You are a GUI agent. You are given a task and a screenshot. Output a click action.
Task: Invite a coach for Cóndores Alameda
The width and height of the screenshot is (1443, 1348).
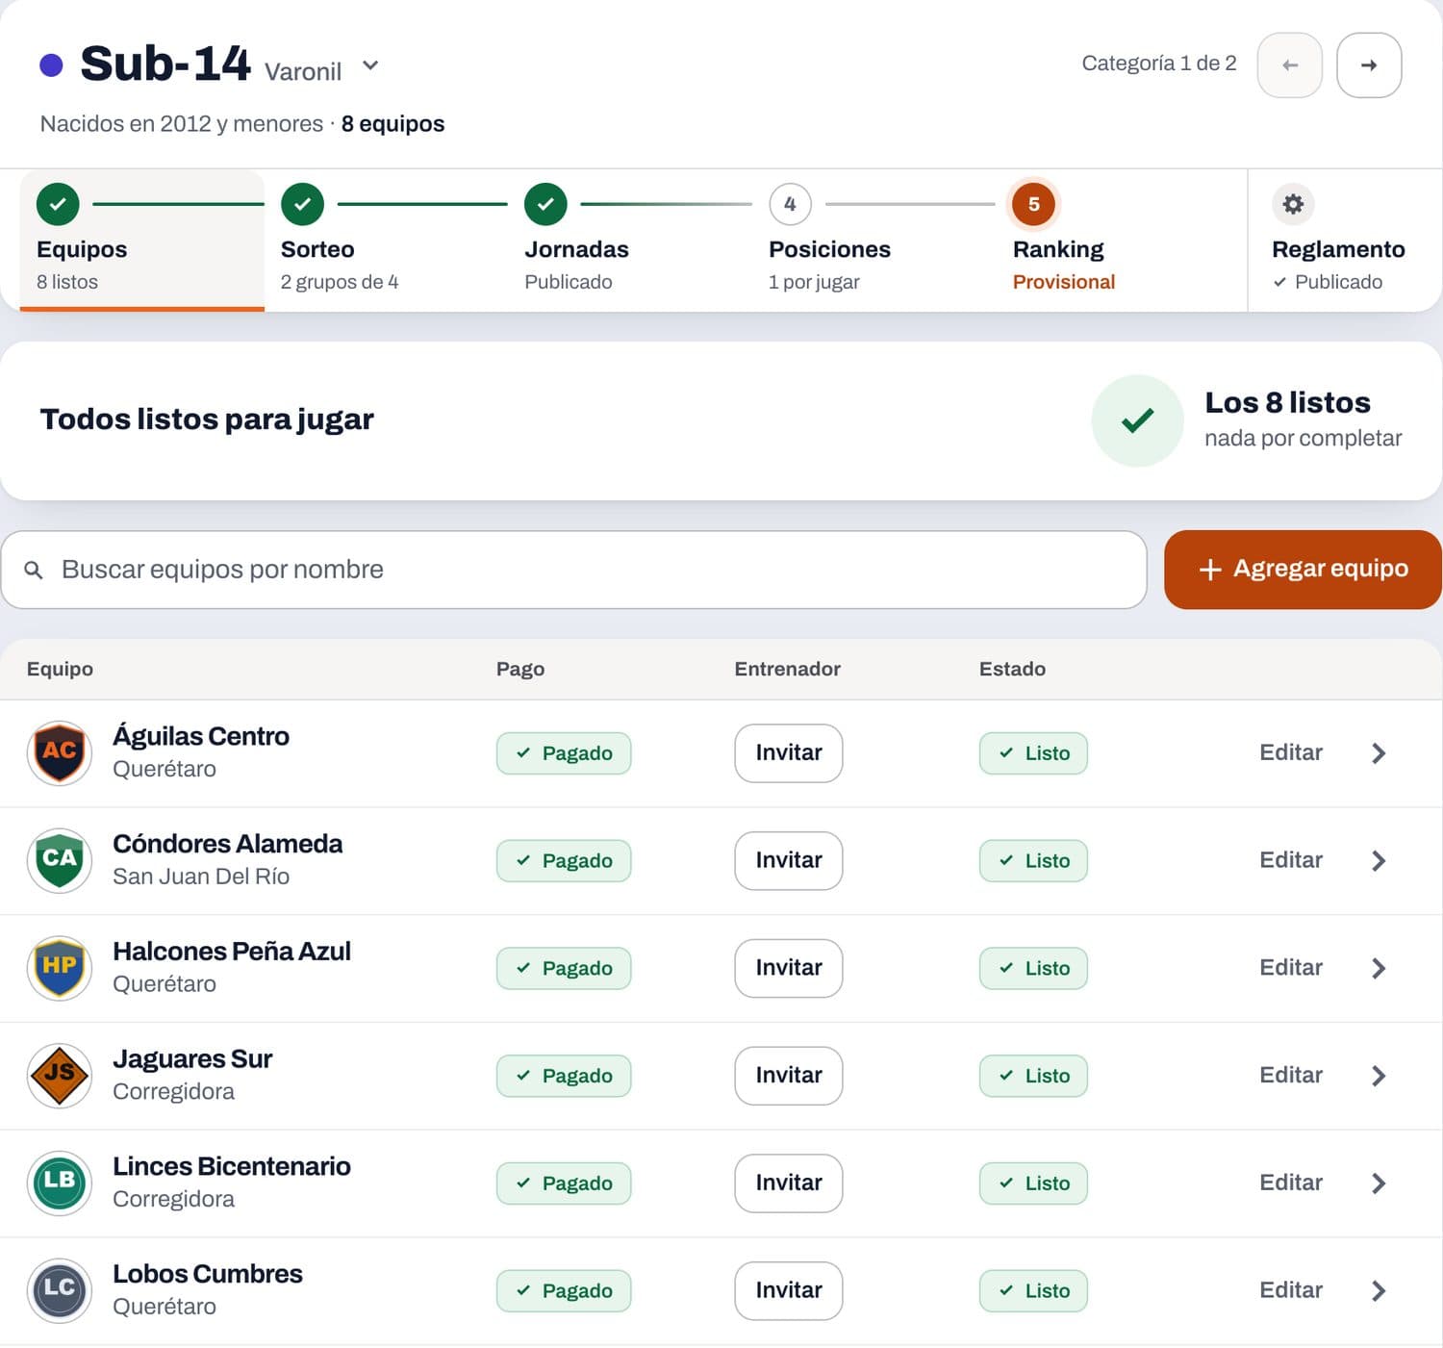pos(789,861)
